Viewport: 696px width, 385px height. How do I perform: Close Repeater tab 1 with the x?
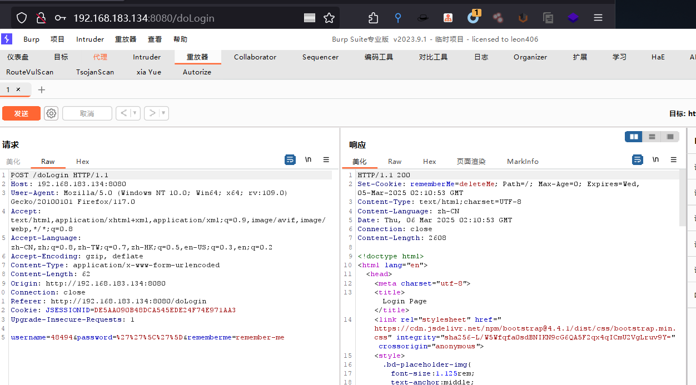(18, 89)
